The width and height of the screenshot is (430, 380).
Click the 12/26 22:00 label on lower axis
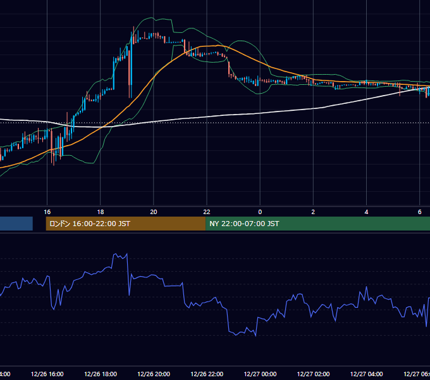pyautogui.click(x=207, y=374)
